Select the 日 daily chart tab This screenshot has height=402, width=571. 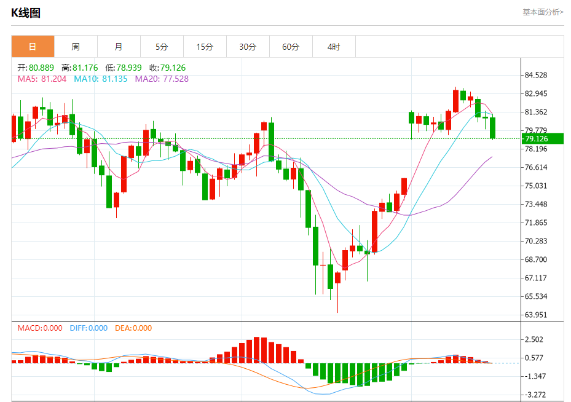click(x=33, y=47)
